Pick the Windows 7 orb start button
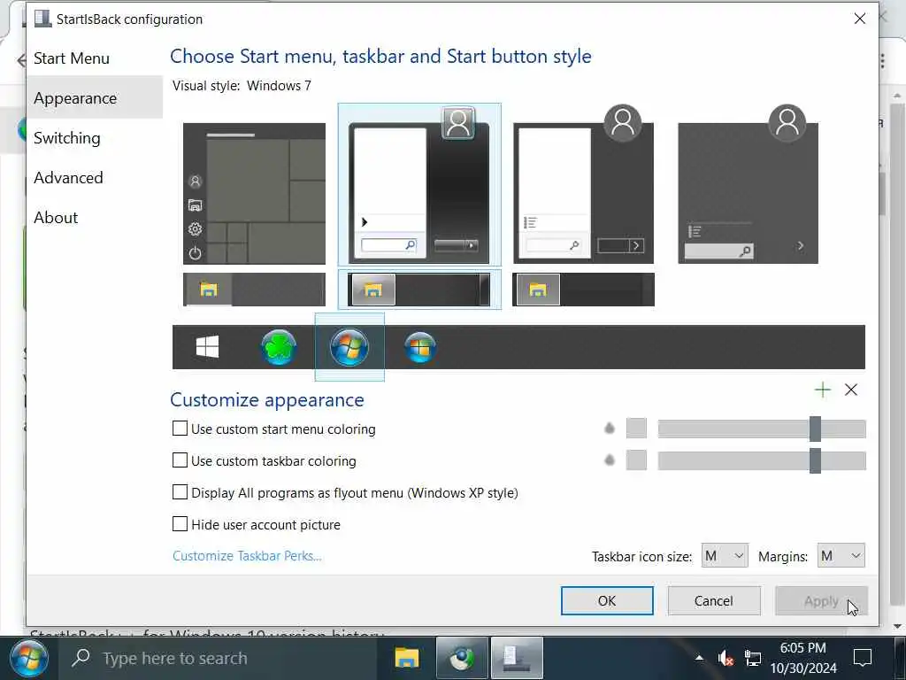Screen dimensions: 906x680 [x=349, y=347]
